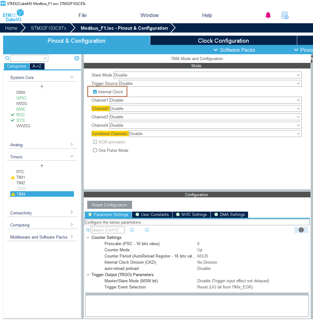Click the STM32CubeMX logo icon
Viewport: 313px width, 321px height.
pyautogui.click(x=13, y=15)
